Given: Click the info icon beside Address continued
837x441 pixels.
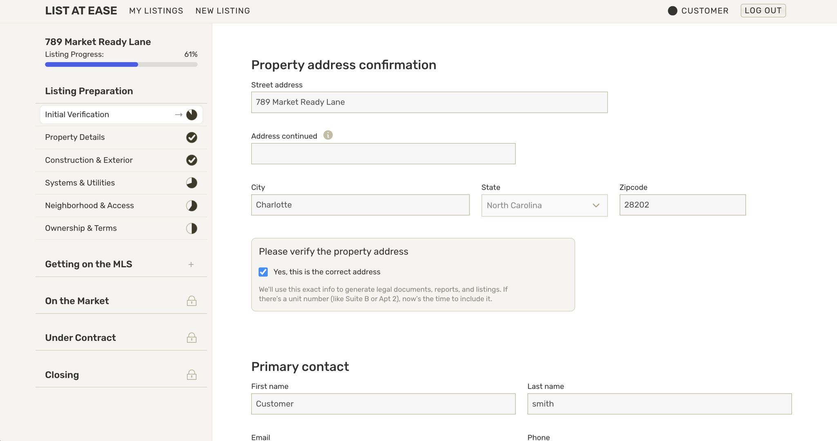Looking at the screenshot, I should (328, 135).
